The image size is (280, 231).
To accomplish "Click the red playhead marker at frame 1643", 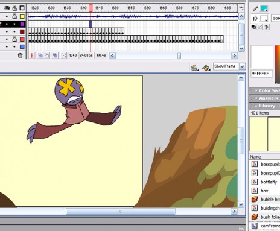I will point(91,8).
